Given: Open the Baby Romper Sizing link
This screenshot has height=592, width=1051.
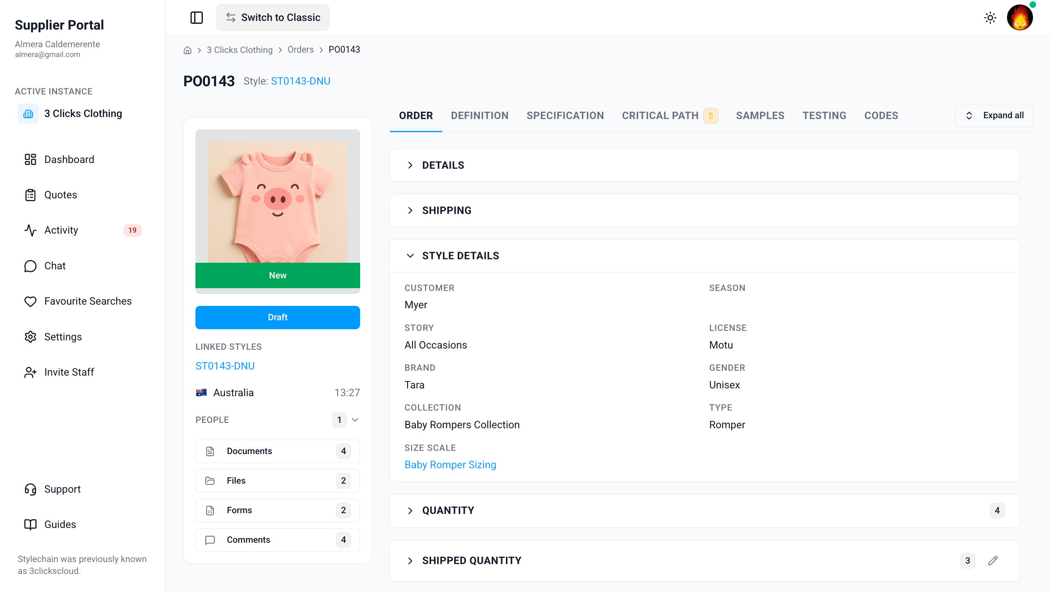Looking at the screenshot, I should pyautogui.click(x=450, y=465).
